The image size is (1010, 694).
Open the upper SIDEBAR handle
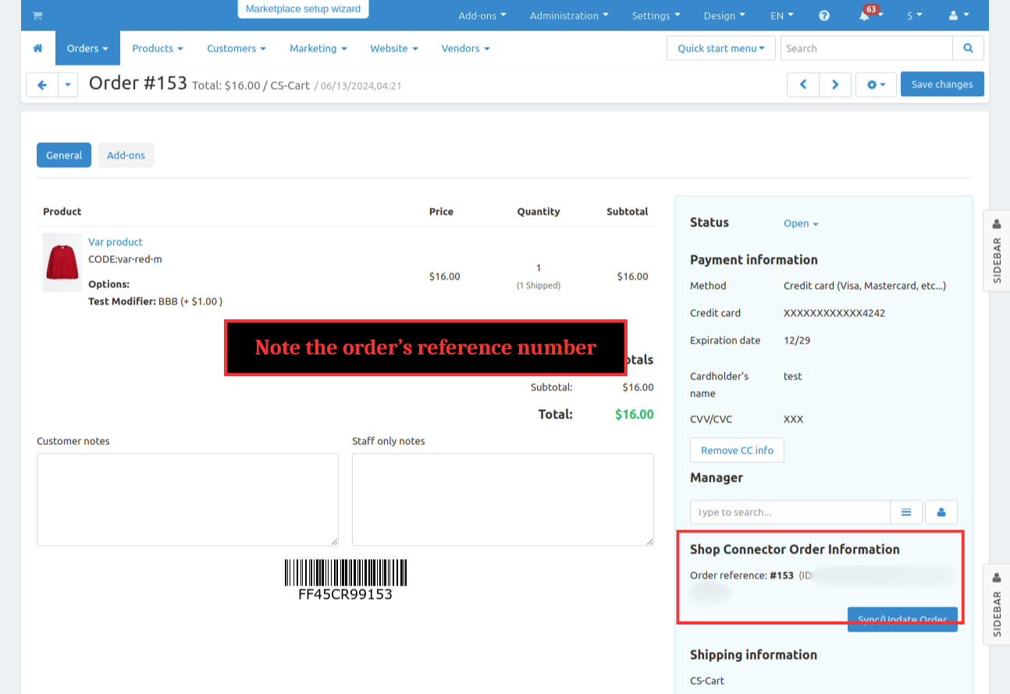point(996,250)
